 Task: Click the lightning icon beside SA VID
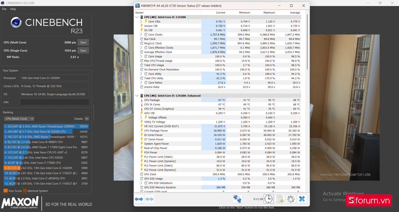click(142, 30)
